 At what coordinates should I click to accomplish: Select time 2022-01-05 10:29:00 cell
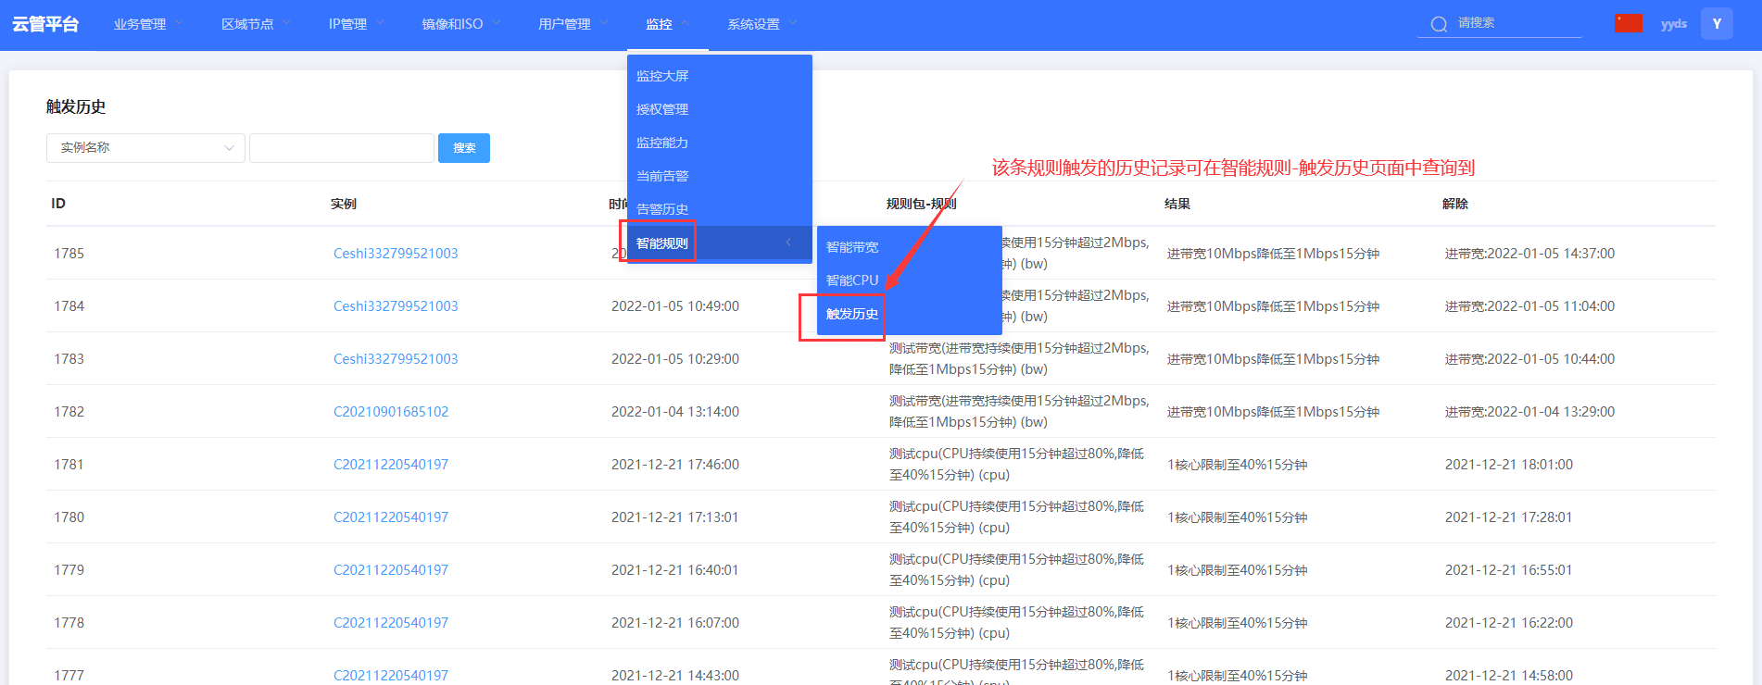[x=675, y=359]
